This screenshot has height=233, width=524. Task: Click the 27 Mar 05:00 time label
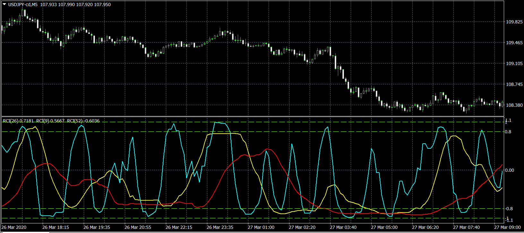coord(384,227)
